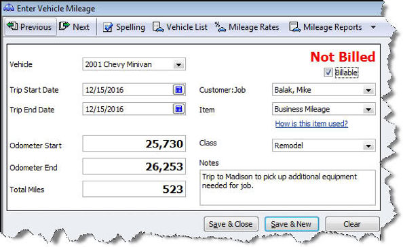The height and width of the screenshot is (247, 403).
Task: Click into the Odometer End field
Action: 134,166
